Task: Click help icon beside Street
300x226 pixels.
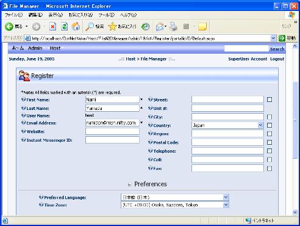Action: [150, 100]
